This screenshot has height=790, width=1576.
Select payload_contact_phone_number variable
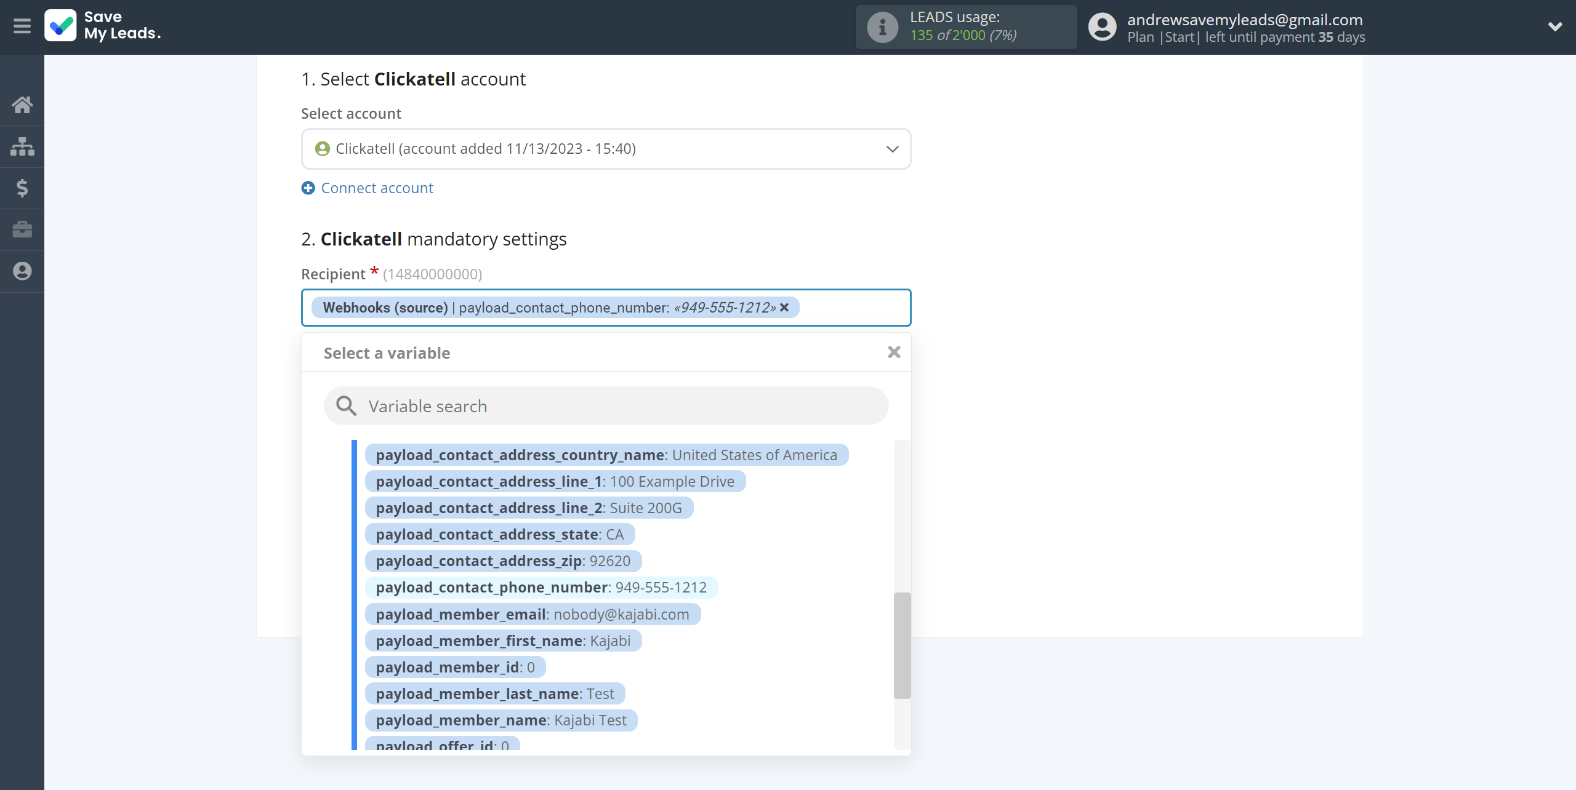541,587
